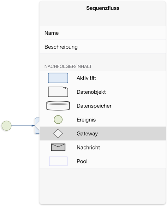Select the blue activity shape behind popover

click(37, 126)
